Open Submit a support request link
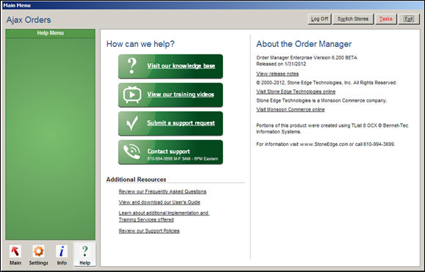 click(x=181, y=123)
